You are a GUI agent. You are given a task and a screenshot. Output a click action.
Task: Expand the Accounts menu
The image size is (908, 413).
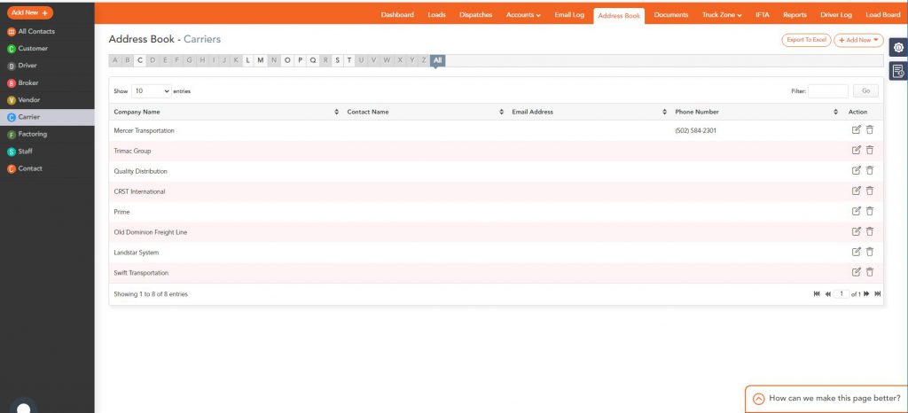tap(523, 15)
